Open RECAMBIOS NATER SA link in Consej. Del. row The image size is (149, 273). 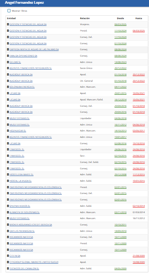click(21, 237)
